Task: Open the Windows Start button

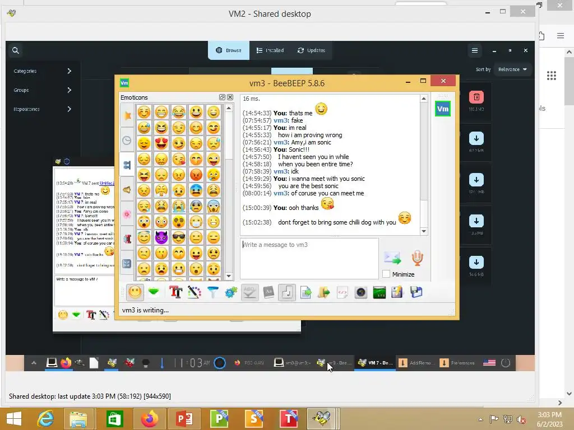Action: tap(13, 419)
